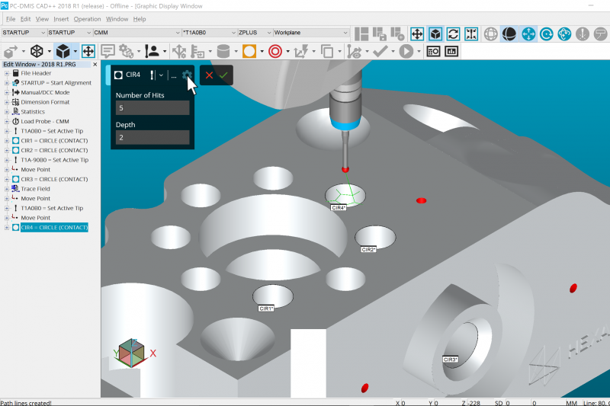Select CIR1 = CIRCLE (CONTACT) in tree
Viewport: 610px width, 406px height.
54,141
